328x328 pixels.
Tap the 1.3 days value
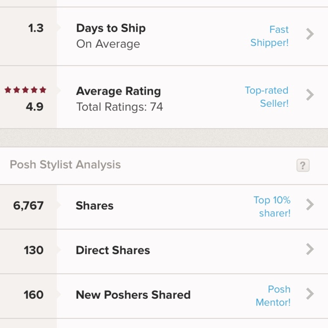click(36, 28)
